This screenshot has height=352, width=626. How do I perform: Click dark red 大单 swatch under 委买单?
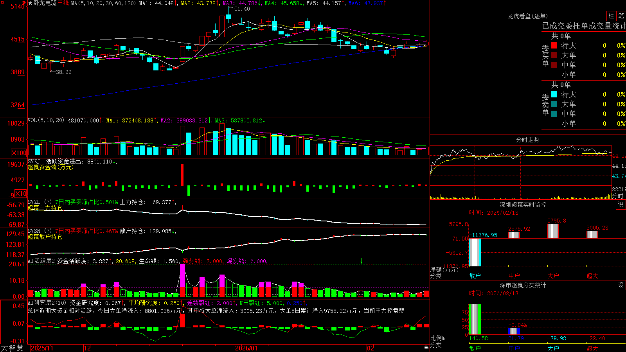pyautogui.click(x=554, y=55)
